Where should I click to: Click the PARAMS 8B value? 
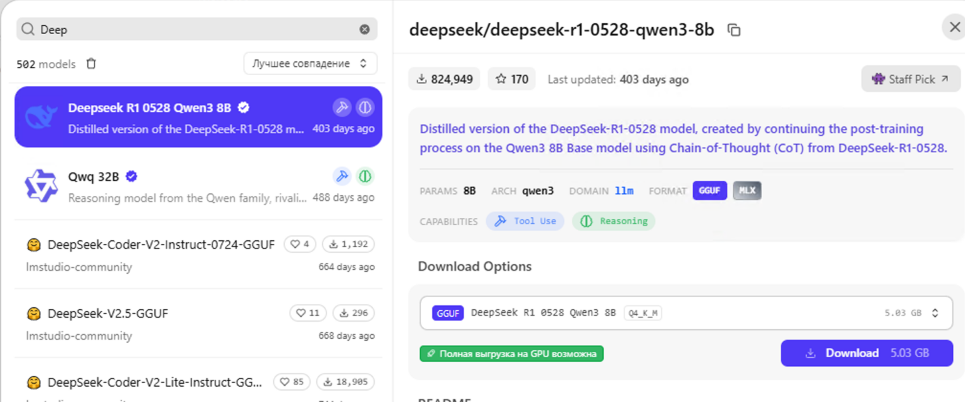[x=469, y=190]
